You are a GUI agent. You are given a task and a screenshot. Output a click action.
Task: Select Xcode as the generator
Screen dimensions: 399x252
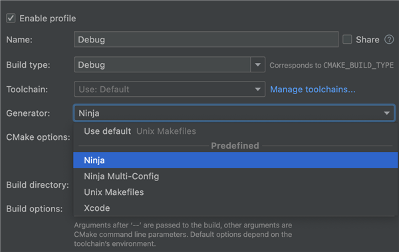pos(235,208)
